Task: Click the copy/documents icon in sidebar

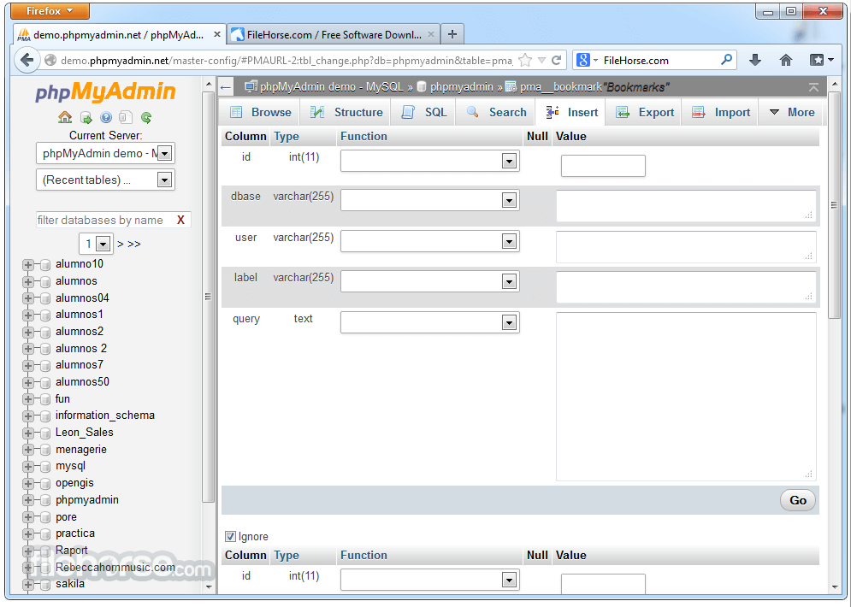Action: tap(126, 117)
